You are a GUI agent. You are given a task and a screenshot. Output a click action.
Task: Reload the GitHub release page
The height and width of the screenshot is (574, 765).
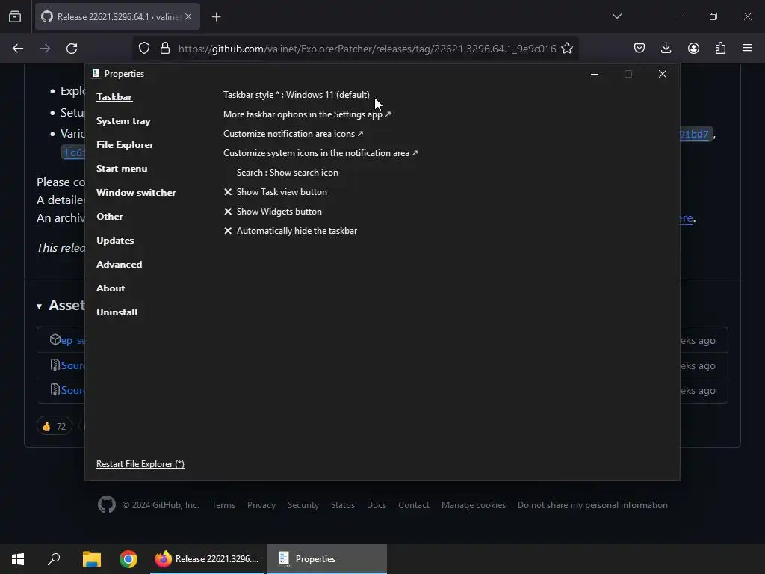tap(72, 49)
